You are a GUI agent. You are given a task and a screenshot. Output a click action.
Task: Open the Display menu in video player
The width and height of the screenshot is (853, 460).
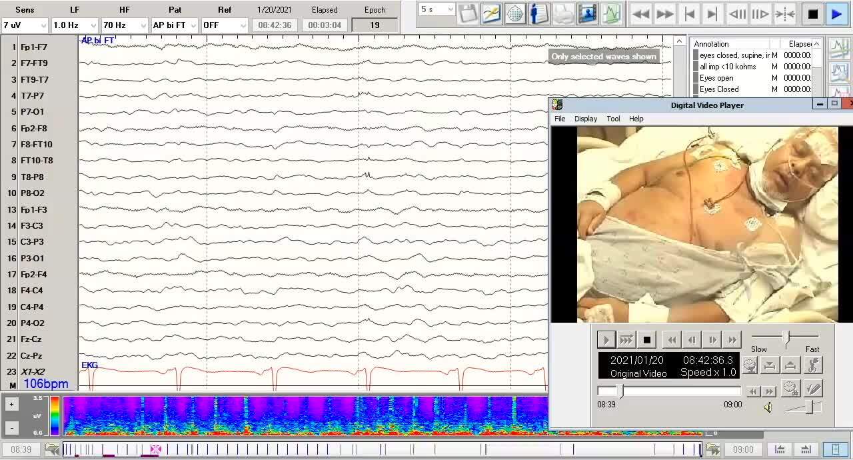coord(586,119)
